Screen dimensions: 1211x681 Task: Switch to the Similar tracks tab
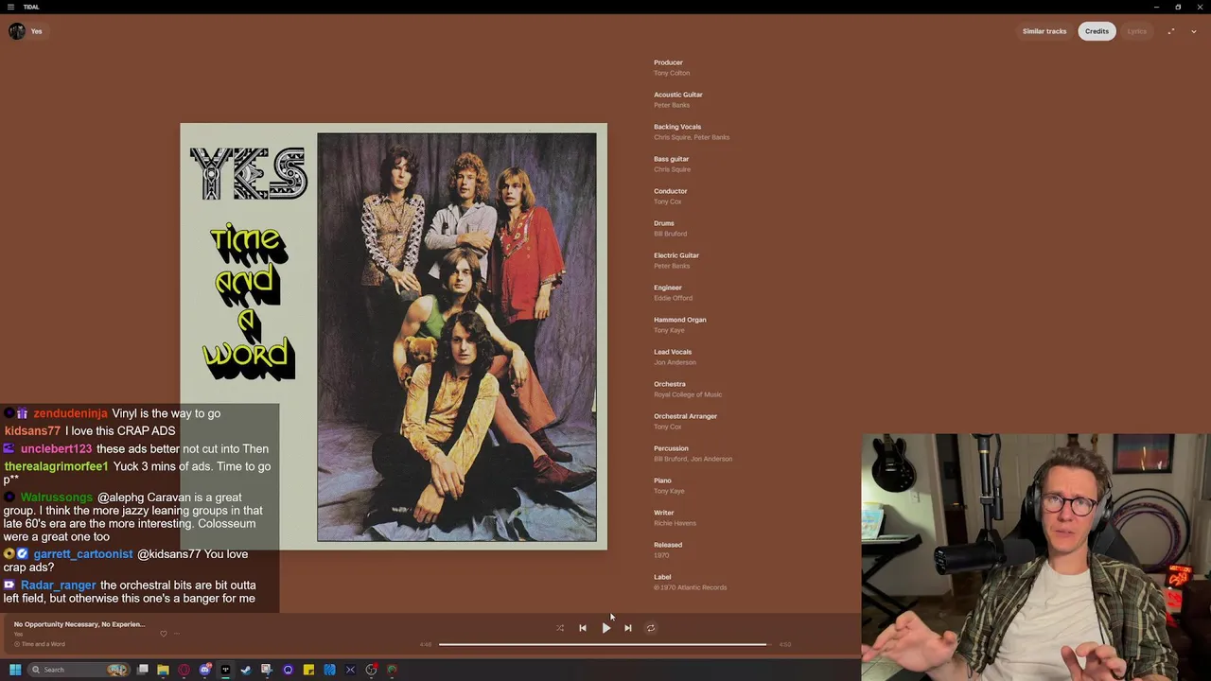pyautogui.click(x=1044, y=31)
